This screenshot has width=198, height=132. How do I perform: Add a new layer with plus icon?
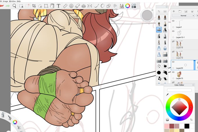[x=174, y=11]
